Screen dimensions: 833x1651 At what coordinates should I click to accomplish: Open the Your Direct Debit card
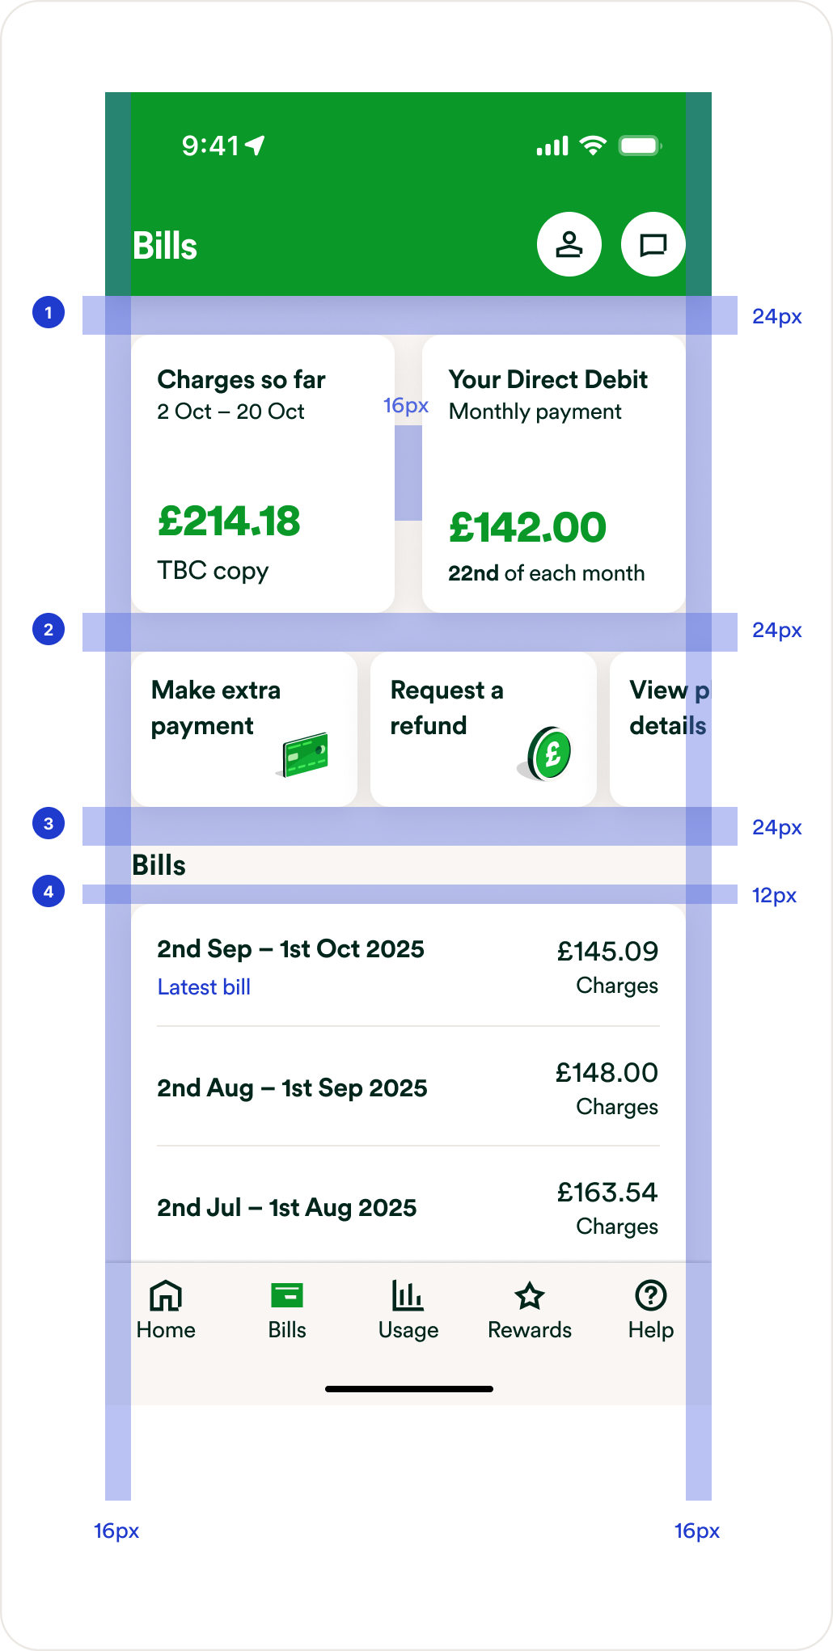point(553,473)
